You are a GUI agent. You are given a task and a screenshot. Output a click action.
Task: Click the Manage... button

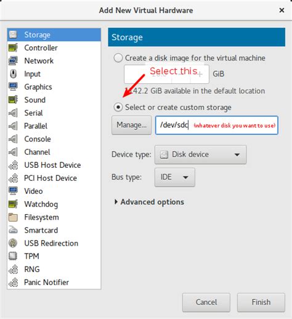(131, 125)
